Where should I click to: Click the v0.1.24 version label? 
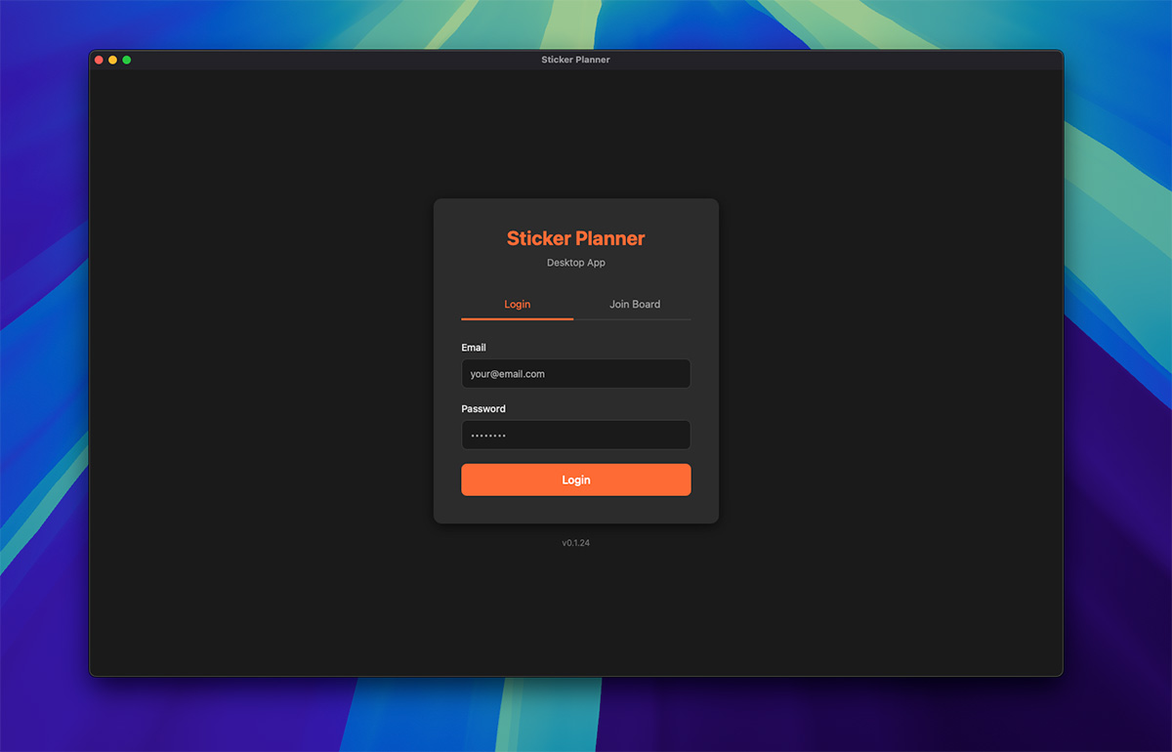coord(575,542)
